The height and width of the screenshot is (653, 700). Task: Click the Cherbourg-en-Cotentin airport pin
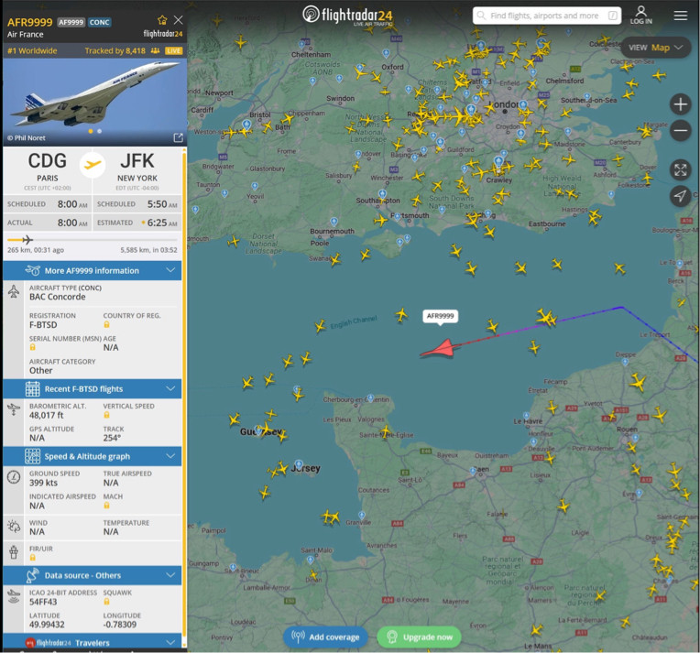370,398
